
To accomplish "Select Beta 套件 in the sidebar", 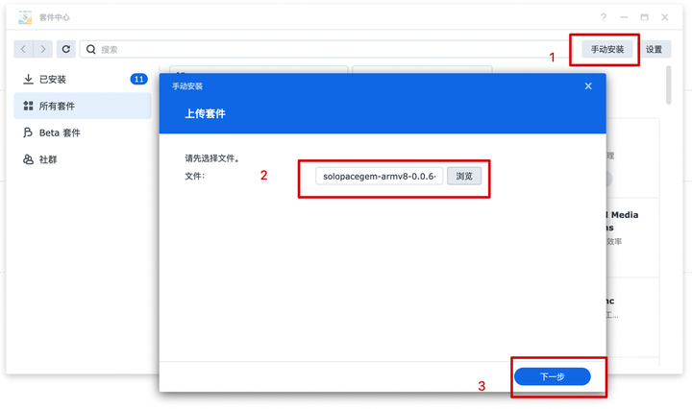I will (83, 132).
